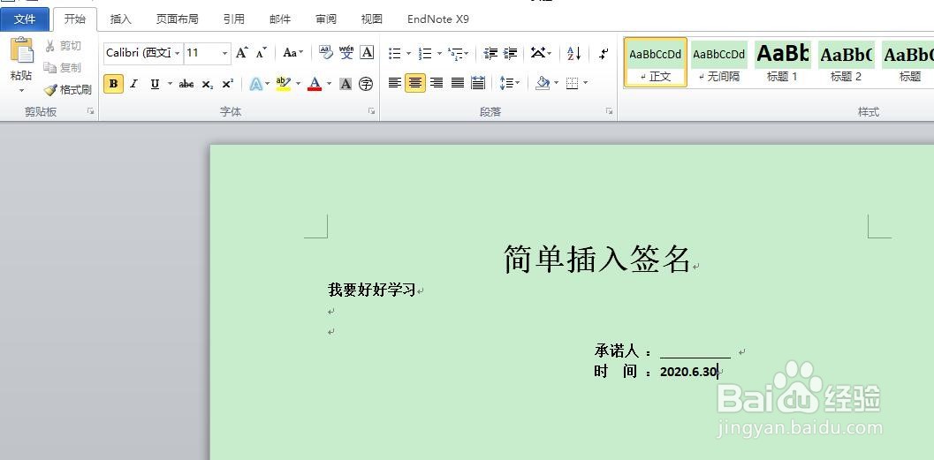Apply Heading 1 (标题 1) style

point(782,63)
